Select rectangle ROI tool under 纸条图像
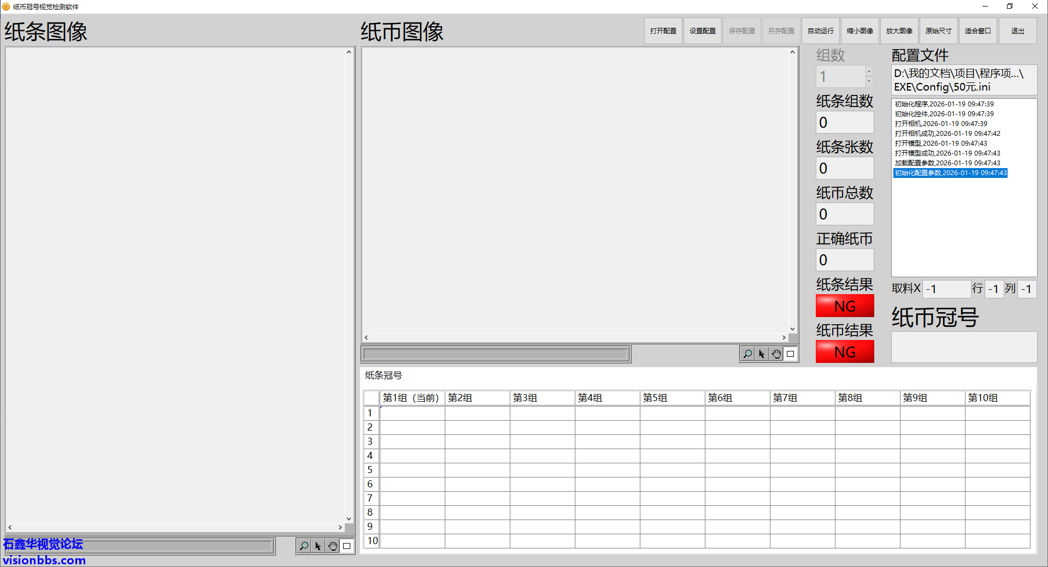 click(346, 546)
